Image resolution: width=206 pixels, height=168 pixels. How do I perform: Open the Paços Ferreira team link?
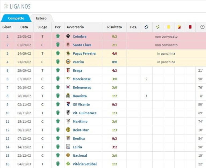pos(84,53)
